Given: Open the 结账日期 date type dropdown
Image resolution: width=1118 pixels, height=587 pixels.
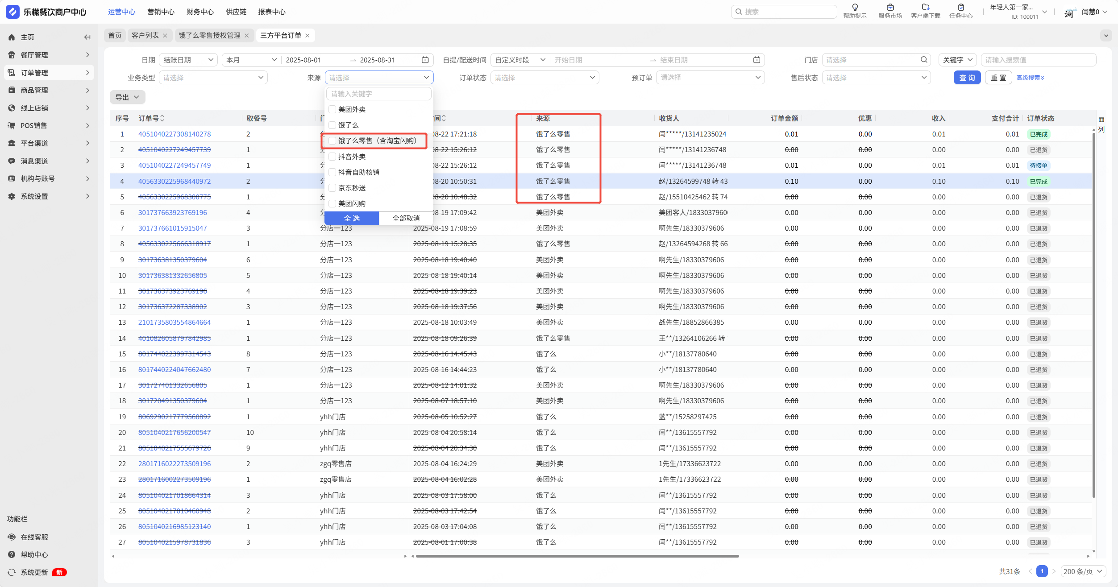Looking at the screenshot, I should tap(188, 60).
